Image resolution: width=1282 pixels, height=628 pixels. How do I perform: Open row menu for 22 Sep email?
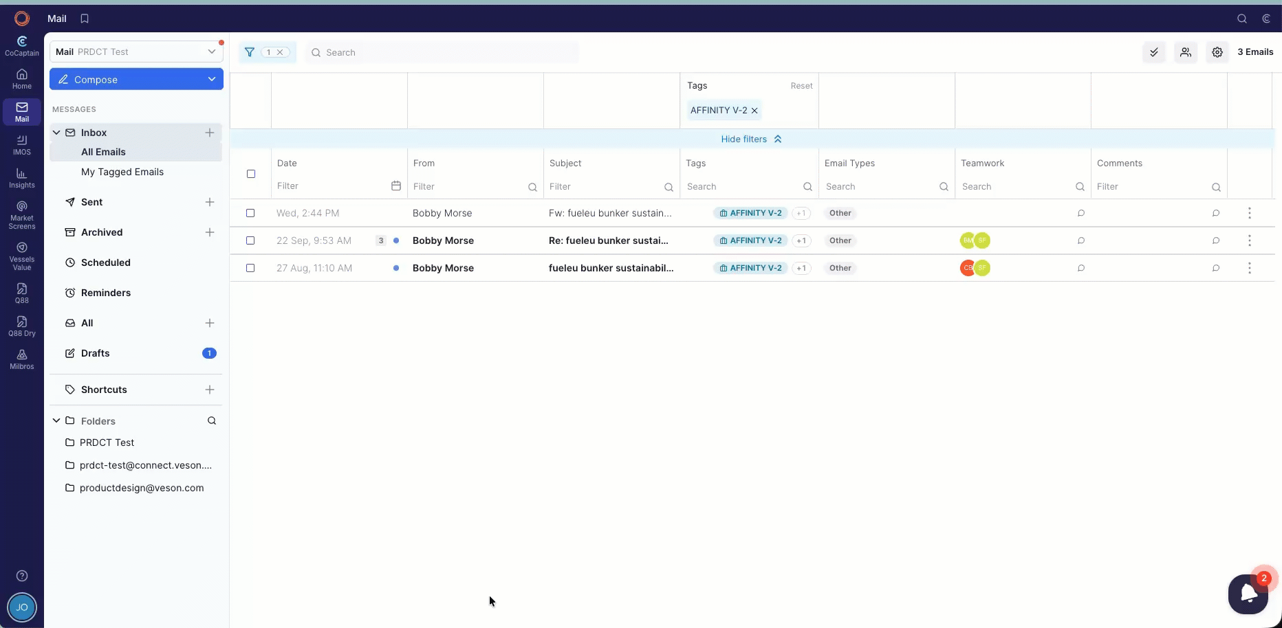(x=1250, y=240)
